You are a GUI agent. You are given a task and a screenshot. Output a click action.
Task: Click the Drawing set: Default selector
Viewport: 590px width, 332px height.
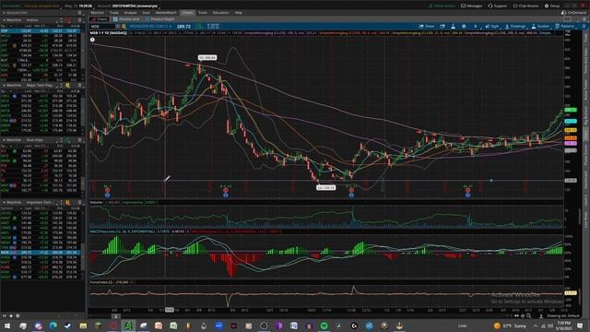(563, 315)
